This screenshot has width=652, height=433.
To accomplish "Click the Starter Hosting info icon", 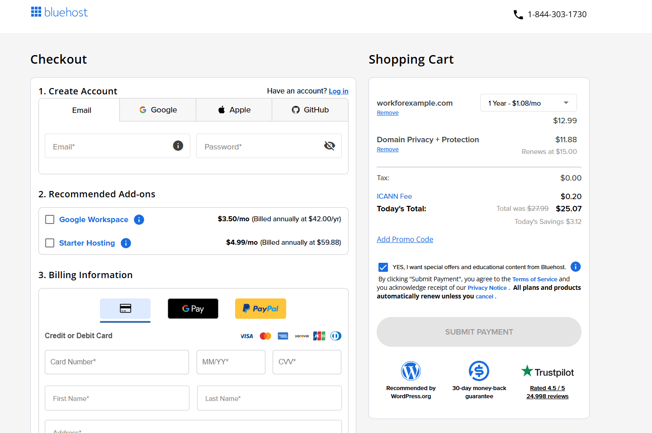I will click(x=126, y=243).
